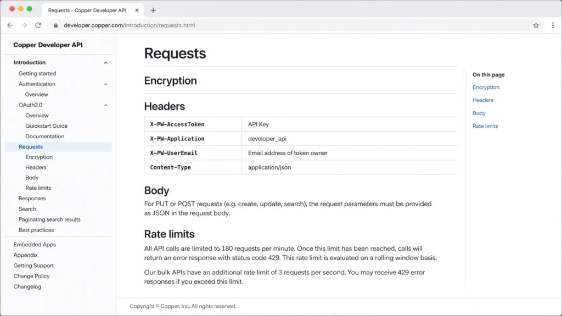Collapse the OAuth2.0 chevron in sidebar
The height and width of the screenshot is (316, 562).
106,105
